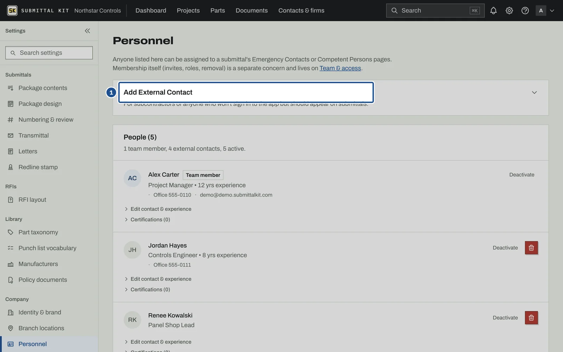This screenshot has height=352, width=563.
Task: Open Numbering & review settings
Action: tap(49, 120)
